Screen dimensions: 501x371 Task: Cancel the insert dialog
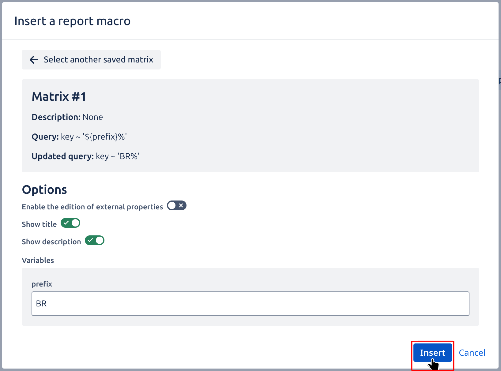click(x=472, y=352)
